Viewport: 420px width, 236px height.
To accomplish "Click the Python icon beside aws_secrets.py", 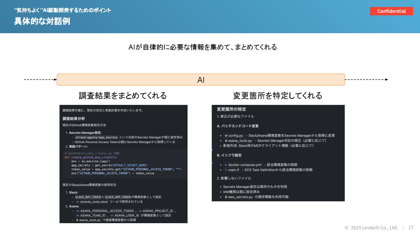I will pyautogui.click(x=226, y=197).
